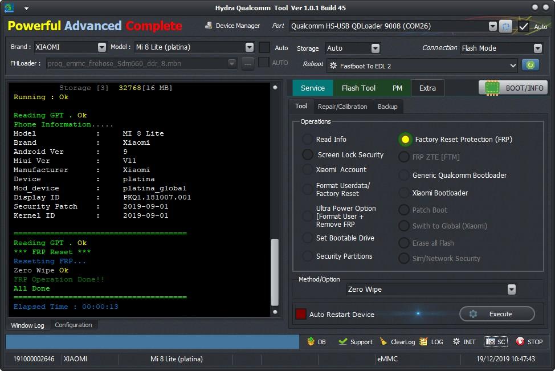Viewport: 555px width, 371px height.
Task: Toggle the port Auto checkbox
Action: [524, 27]
